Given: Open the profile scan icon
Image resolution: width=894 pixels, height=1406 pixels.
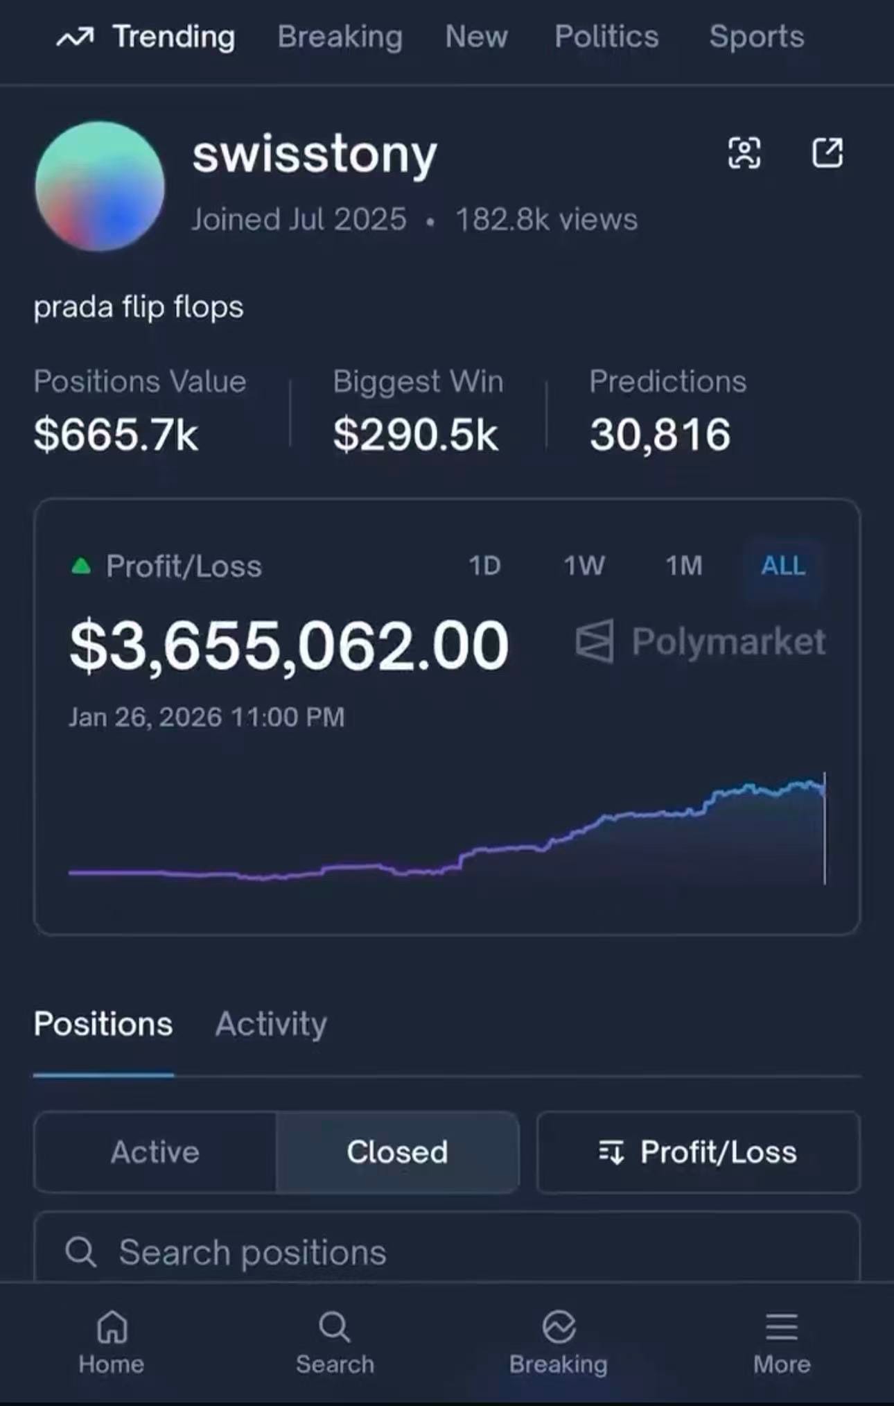Looking at the screenshot, I should 744,153.
